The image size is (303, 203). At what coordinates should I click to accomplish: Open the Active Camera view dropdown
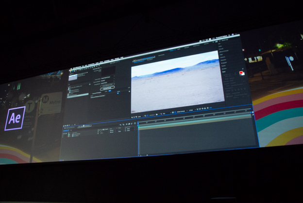click(179, 111)
